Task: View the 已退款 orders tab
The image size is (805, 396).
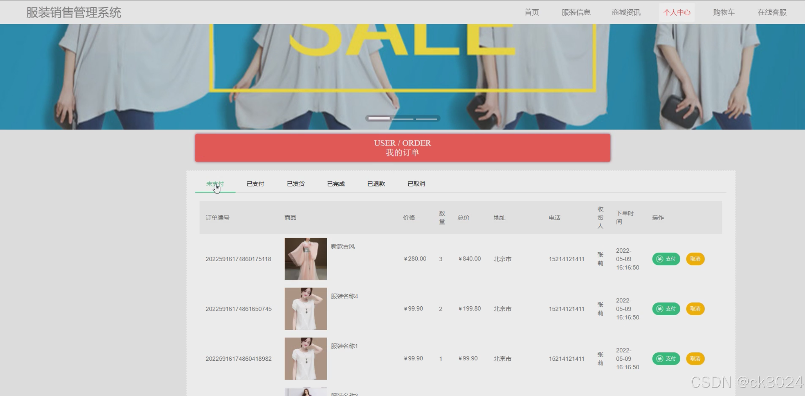Action: (376, 184)
